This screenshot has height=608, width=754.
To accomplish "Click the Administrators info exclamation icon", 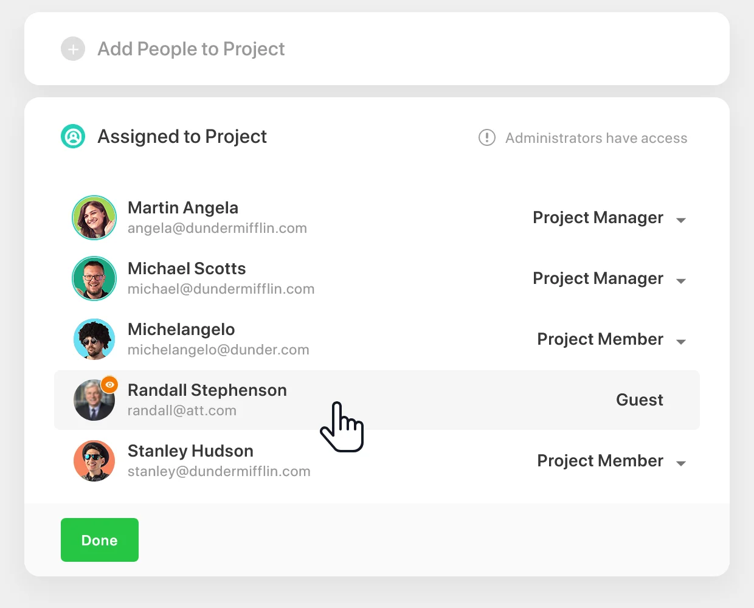I will 487,137.
